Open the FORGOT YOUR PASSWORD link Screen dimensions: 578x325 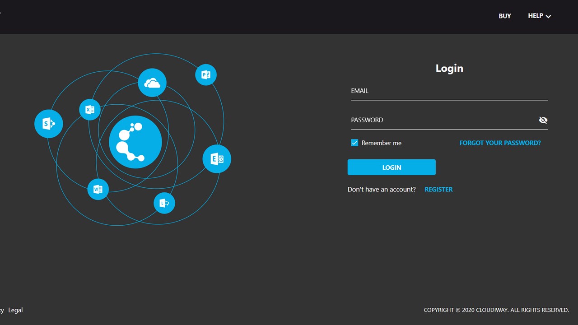point(500,143)
